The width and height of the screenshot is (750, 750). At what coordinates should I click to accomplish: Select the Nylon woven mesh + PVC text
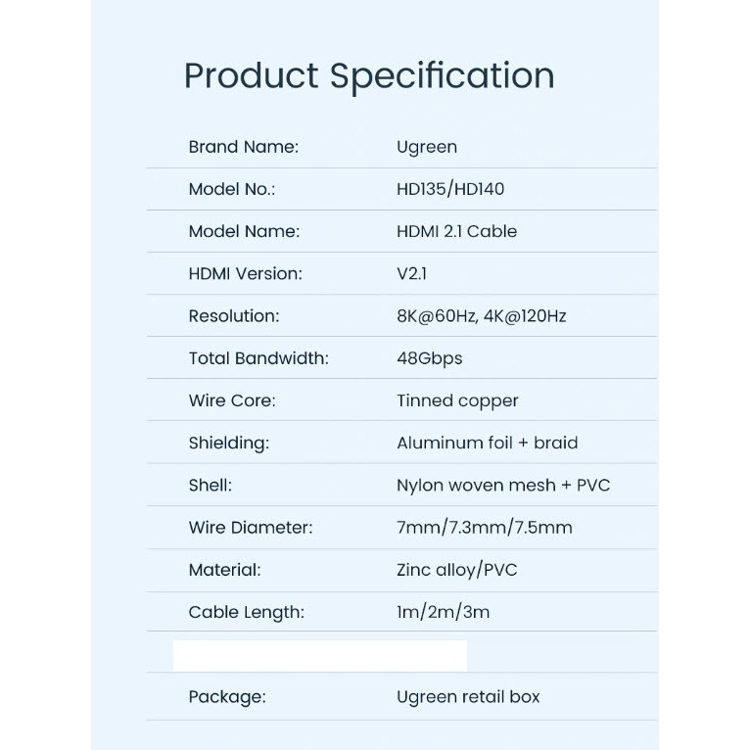coord(503,485)
